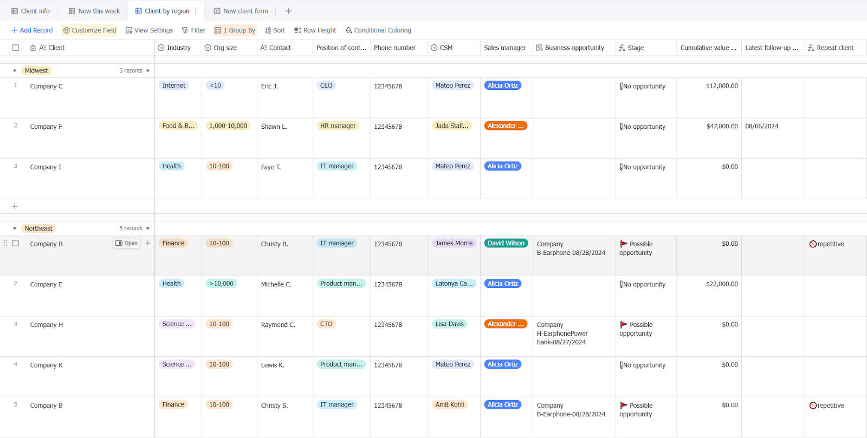Click Business opportunity column icon

click(539, 48)
